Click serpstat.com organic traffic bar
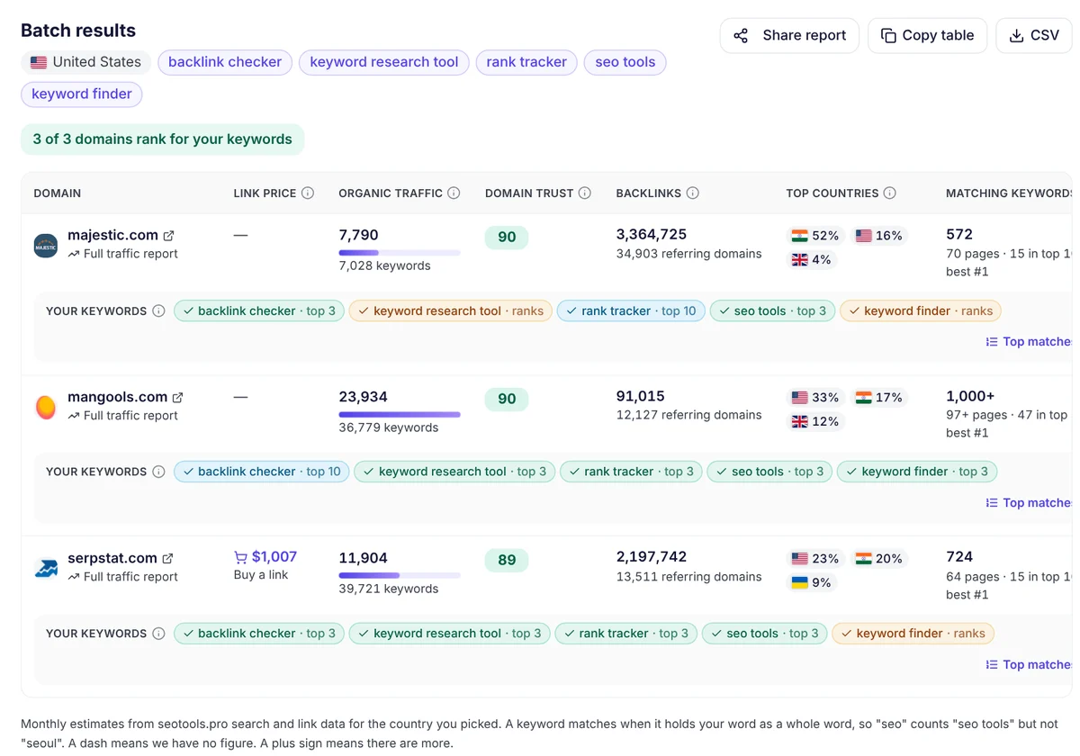 click(400, 575)
